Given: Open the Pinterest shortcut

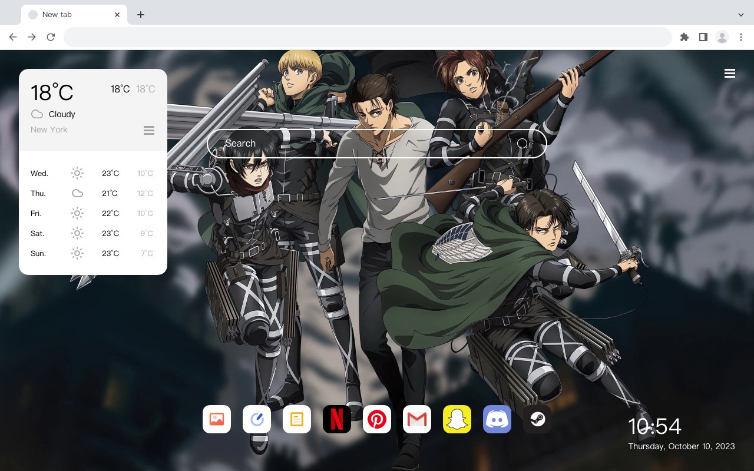Looking at the screenshot, I should click(x=377, y=419).
